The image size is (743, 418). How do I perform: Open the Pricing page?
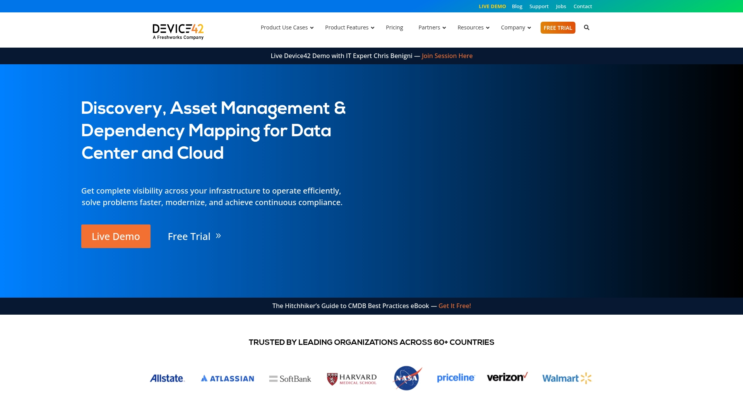pyautogui.click(x=394, y=27)
